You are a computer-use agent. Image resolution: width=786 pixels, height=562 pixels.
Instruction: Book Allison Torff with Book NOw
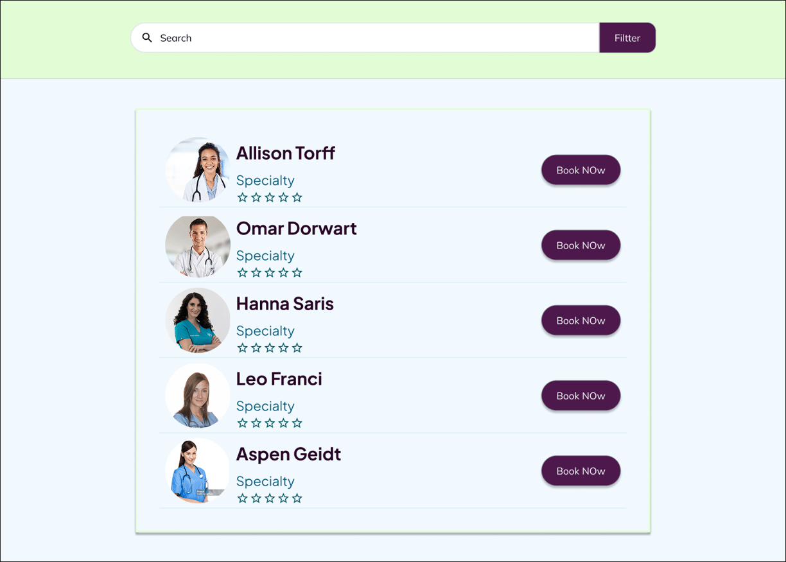pyautogui.click(x=581, y=170)
